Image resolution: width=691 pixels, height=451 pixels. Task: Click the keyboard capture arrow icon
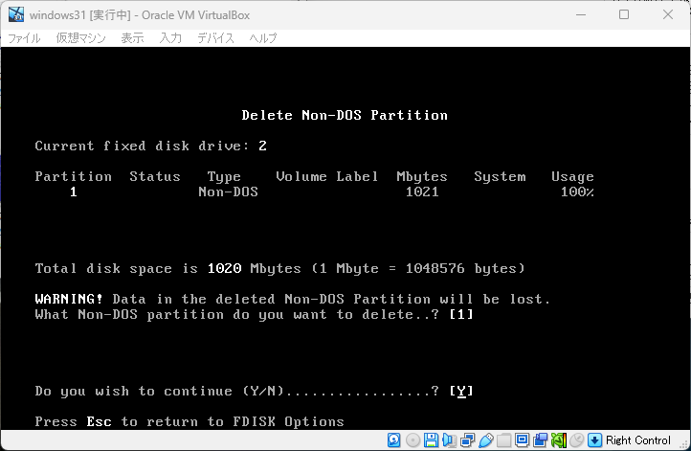pyautogui.click(x=594, y=440)
